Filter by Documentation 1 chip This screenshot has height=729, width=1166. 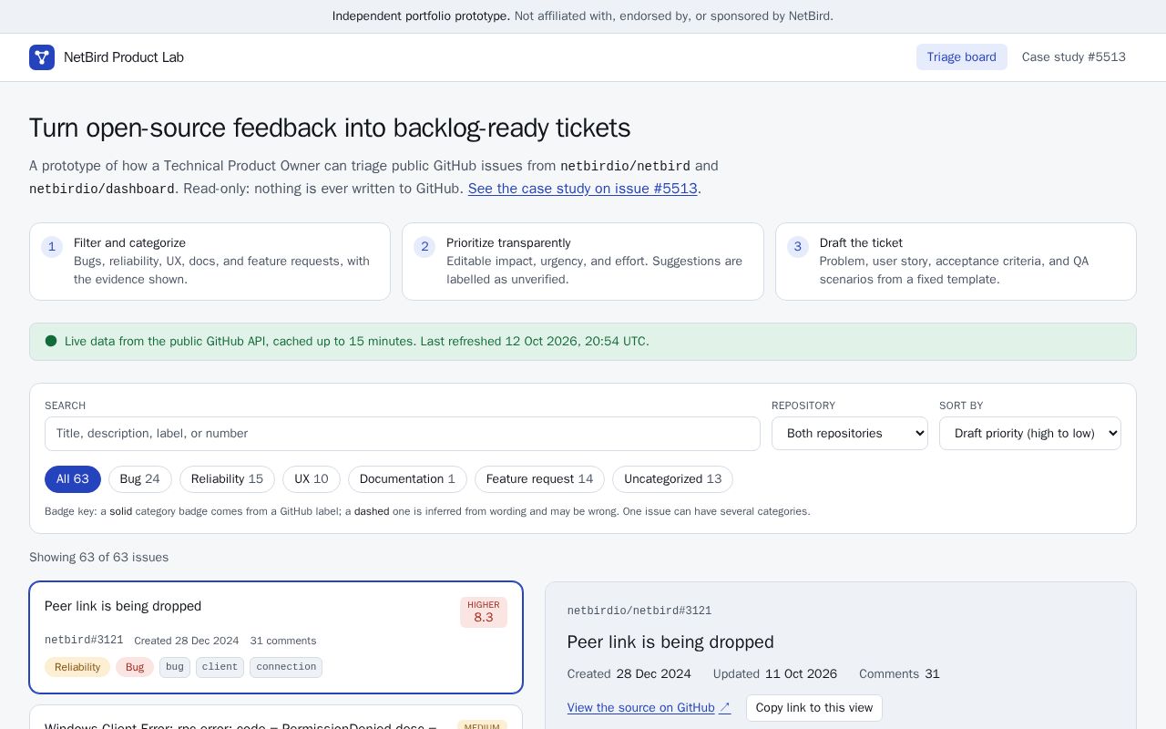407,479
